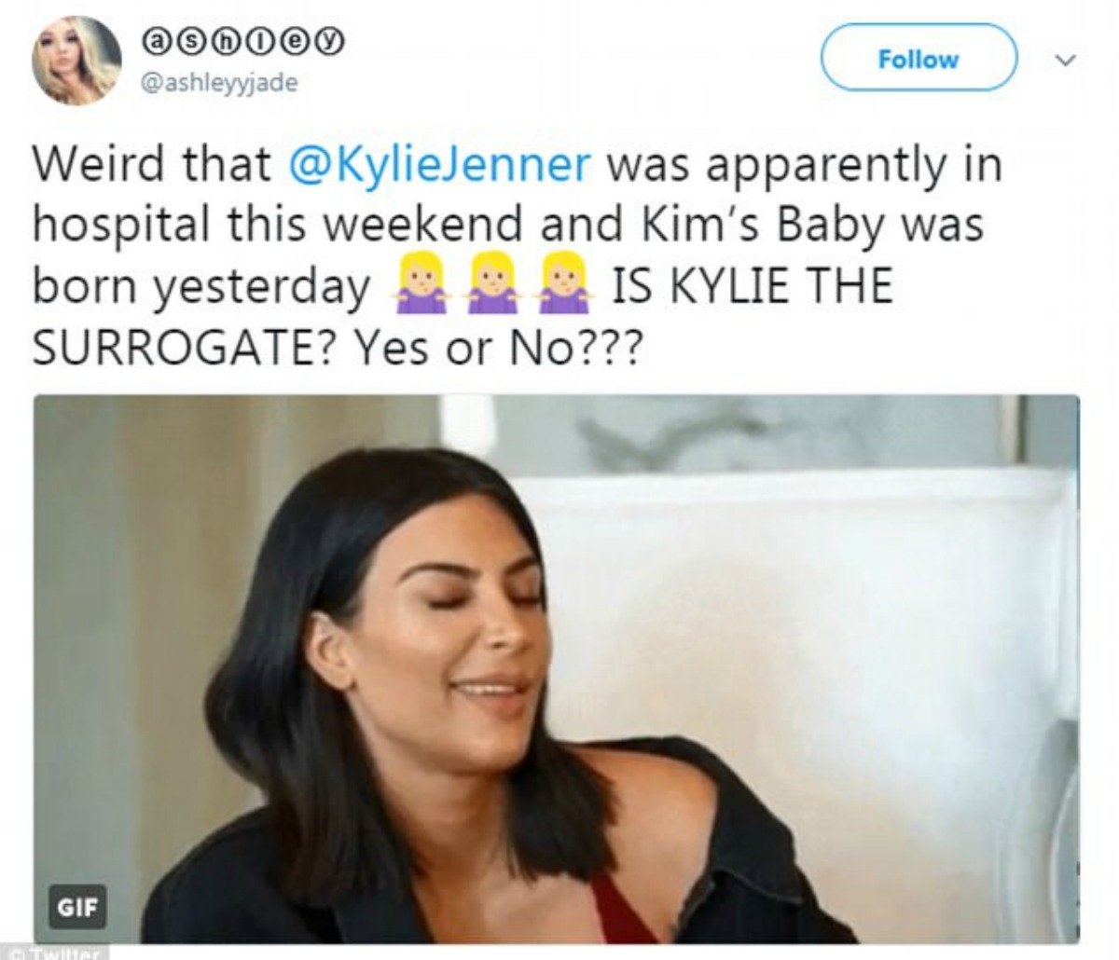Click the GIF badge on the media
This screenshot has width=1119, height=960.
(x=78, y=906)
